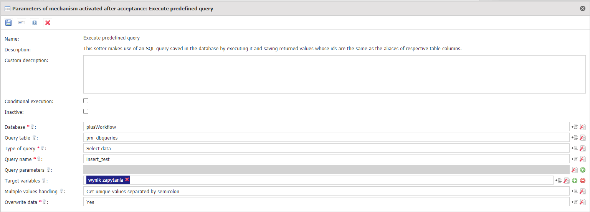Click the variable list icon in the Query table row
The width and height of the screenshot is (590, 212).
(575, 138)
